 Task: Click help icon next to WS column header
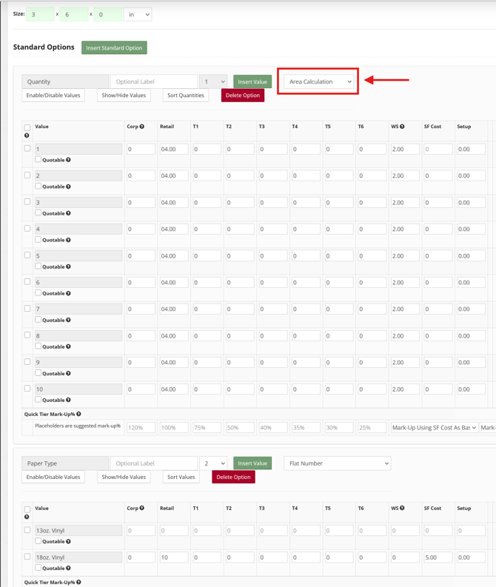pos(403,127)
